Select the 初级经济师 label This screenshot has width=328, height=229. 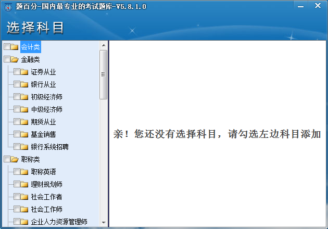point(47,97)
